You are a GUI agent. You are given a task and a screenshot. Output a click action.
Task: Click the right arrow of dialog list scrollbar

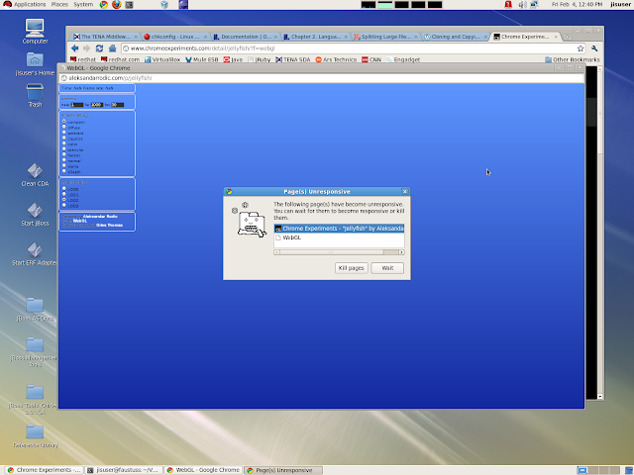pos(402,252)
